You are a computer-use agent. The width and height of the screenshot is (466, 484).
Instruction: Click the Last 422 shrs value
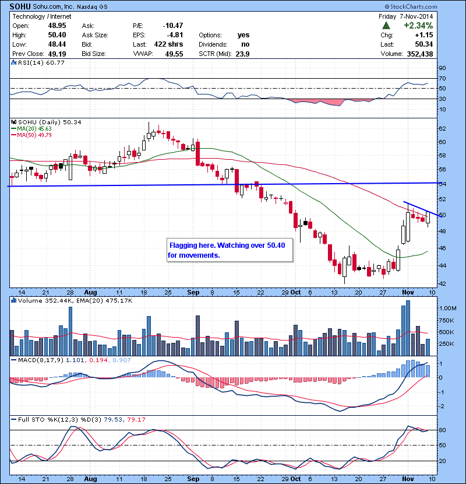[169, 44]
